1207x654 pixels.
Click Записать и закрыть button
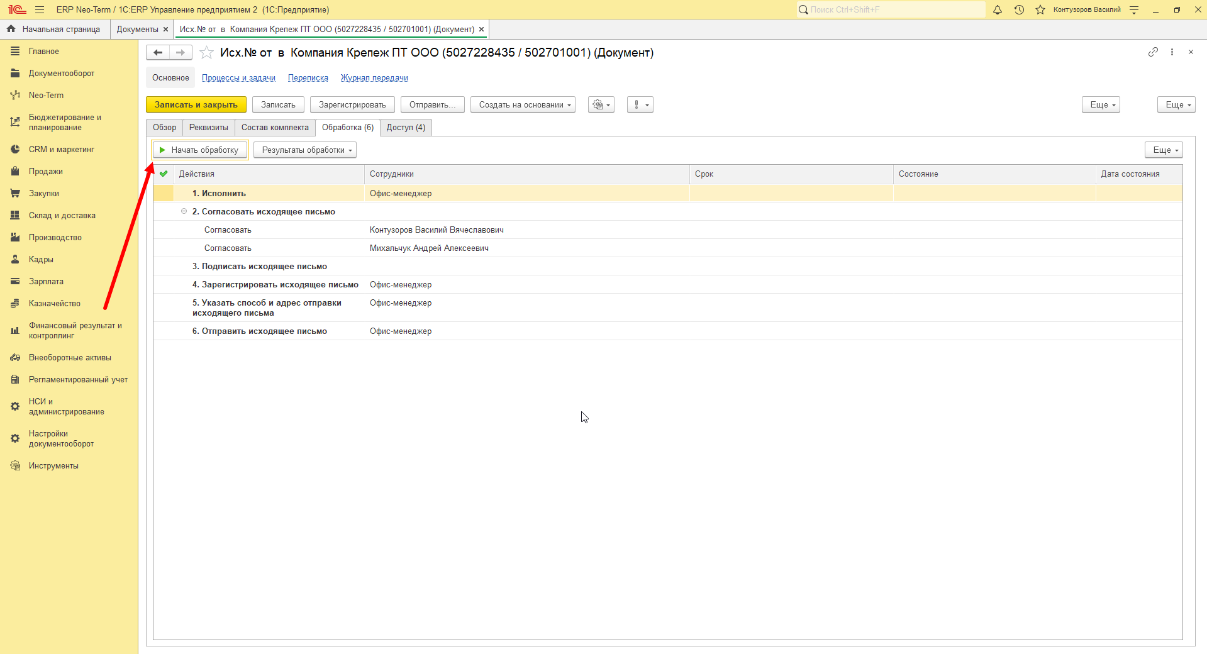pos(196,105)
